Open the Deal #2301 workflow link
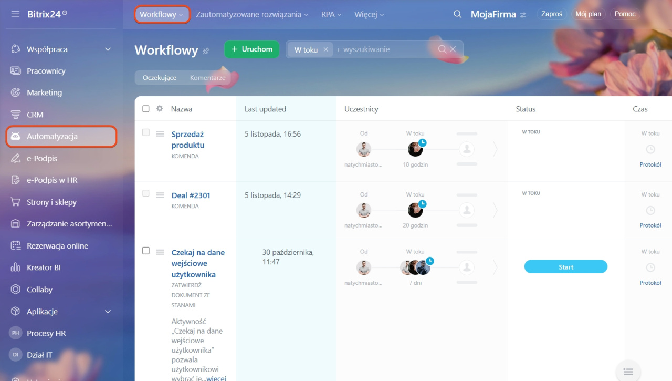Screen dimensions: 672x381 click(x=191, y=195)
